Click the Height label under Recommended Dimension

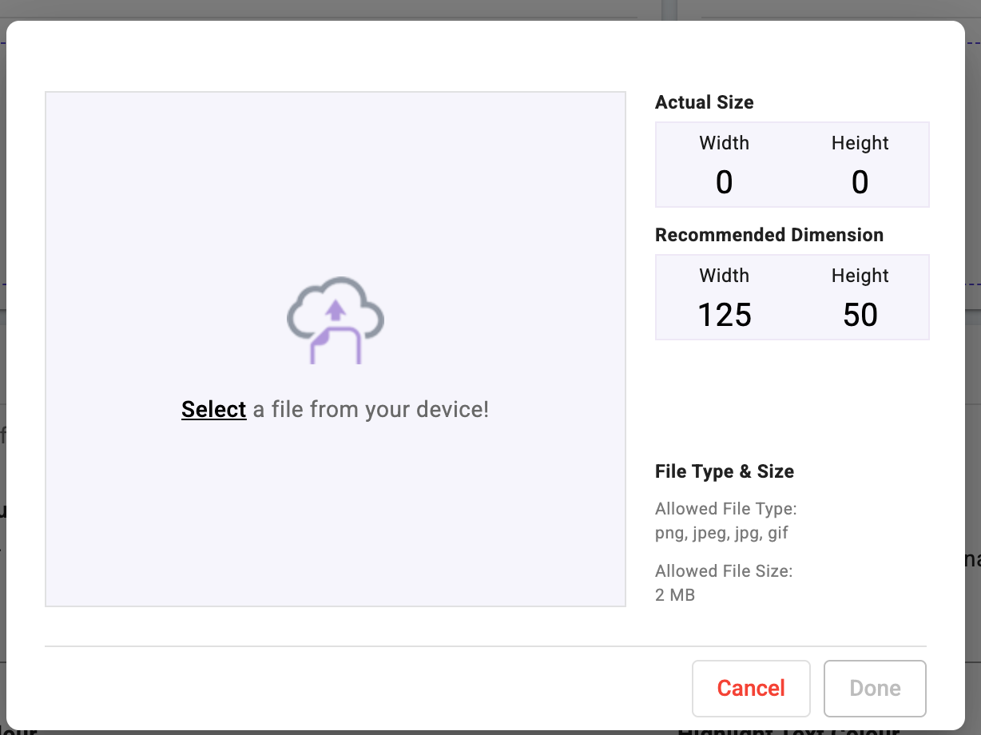click(x=860, y=276)
